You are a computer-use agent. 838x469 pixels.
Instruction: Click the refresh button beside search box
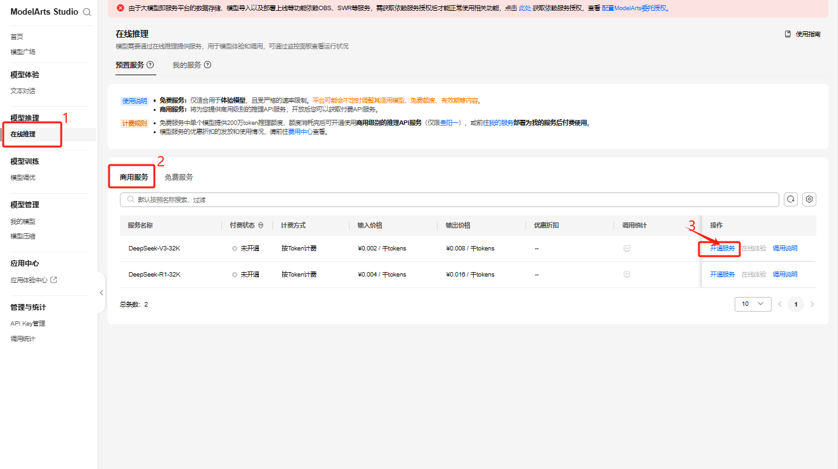click(791, 199)
